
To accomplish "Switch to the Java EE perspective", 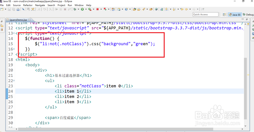I will tap(235, 14).
